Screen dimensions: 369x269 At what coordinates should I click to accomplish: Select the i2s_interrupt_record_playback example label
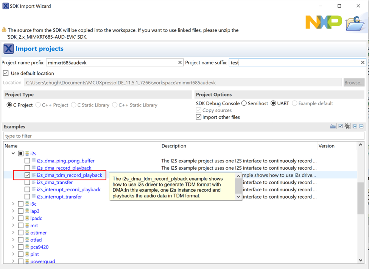point(69,189)
